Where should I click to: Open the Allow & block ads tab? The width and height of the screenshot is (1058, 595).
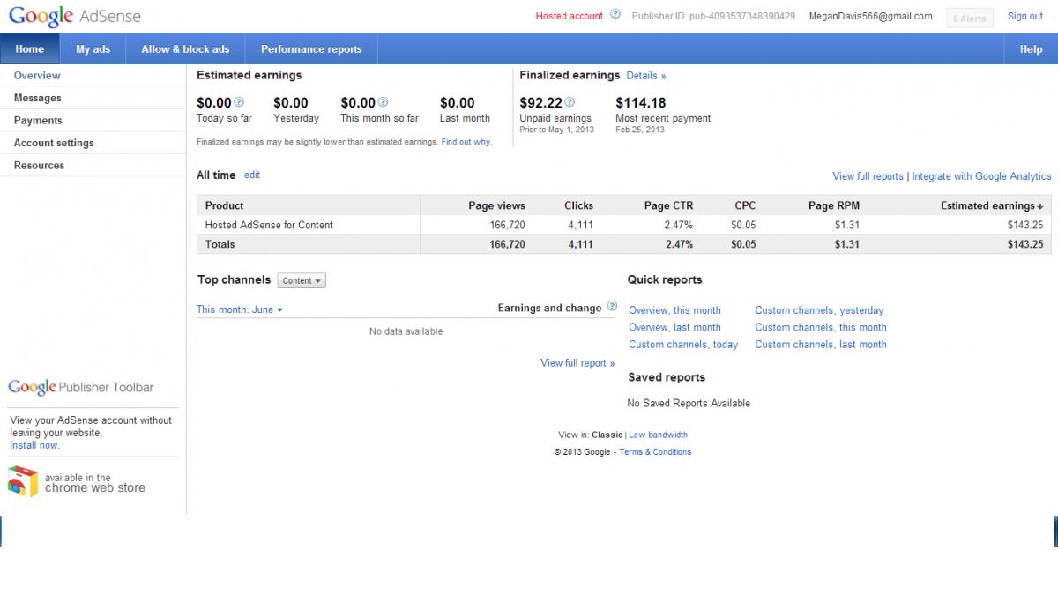(185, 49)
